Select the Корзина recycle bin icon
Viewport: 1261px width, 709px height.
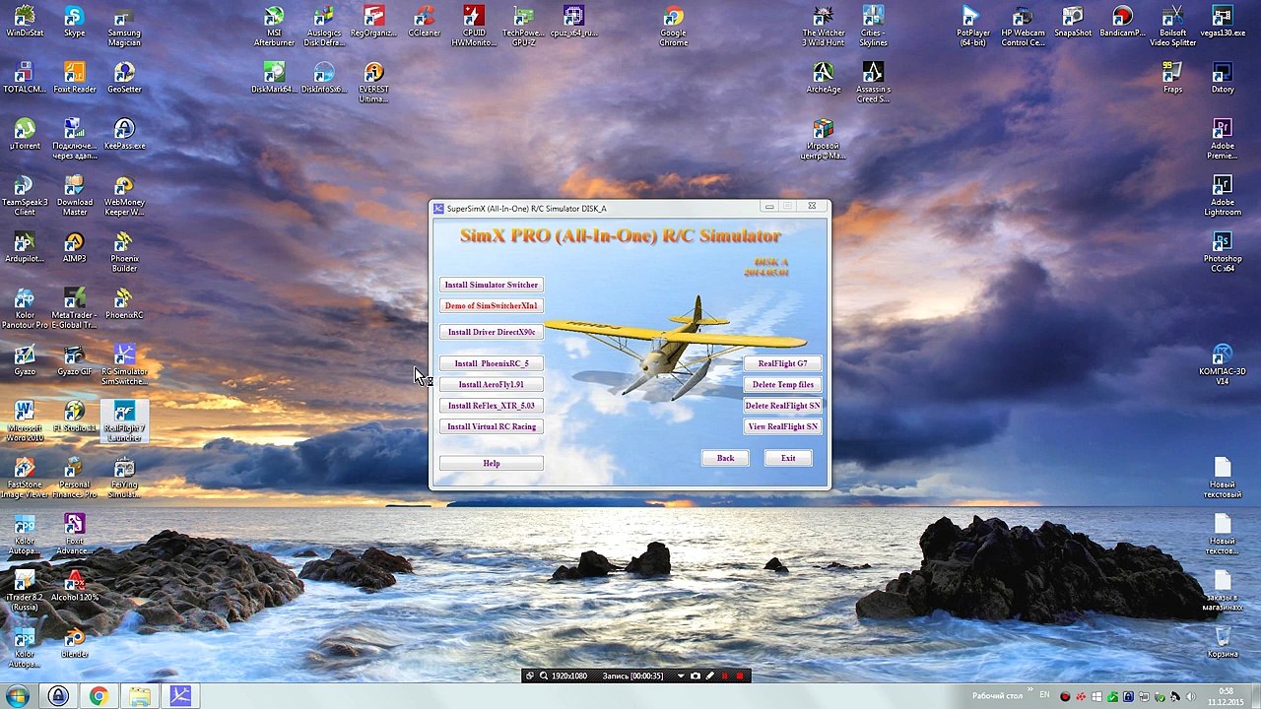tap(1223, 642)
